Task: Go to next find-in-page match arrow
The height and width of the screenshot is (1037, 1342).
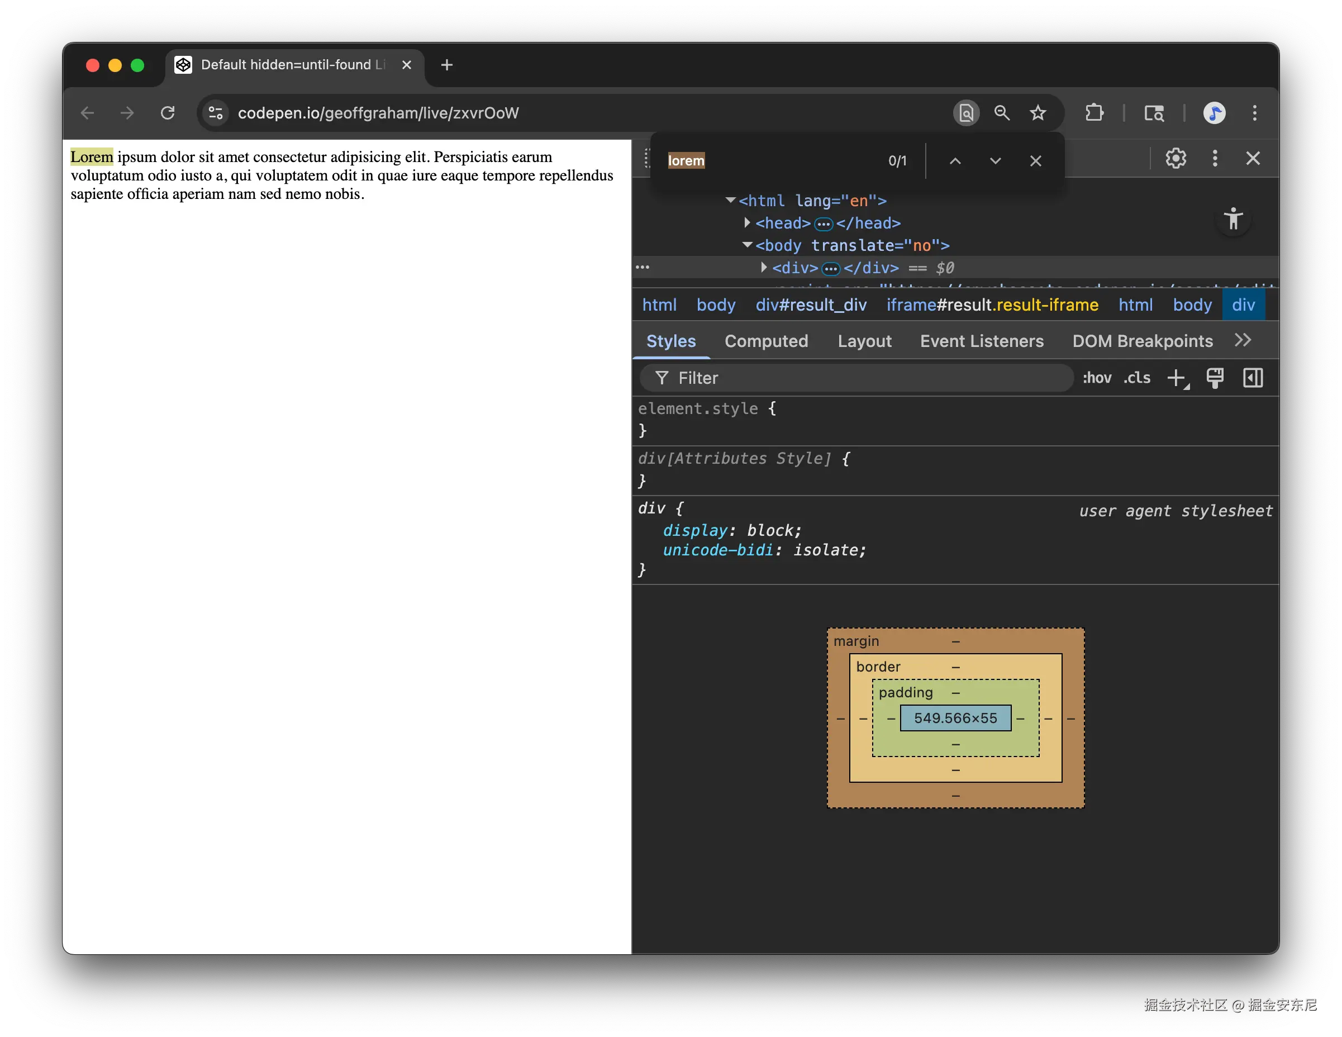Action: [x=995, y=161]
